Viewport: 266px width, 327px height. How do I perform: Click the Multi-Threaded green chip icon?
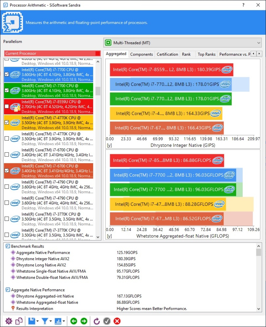point(108,43)
